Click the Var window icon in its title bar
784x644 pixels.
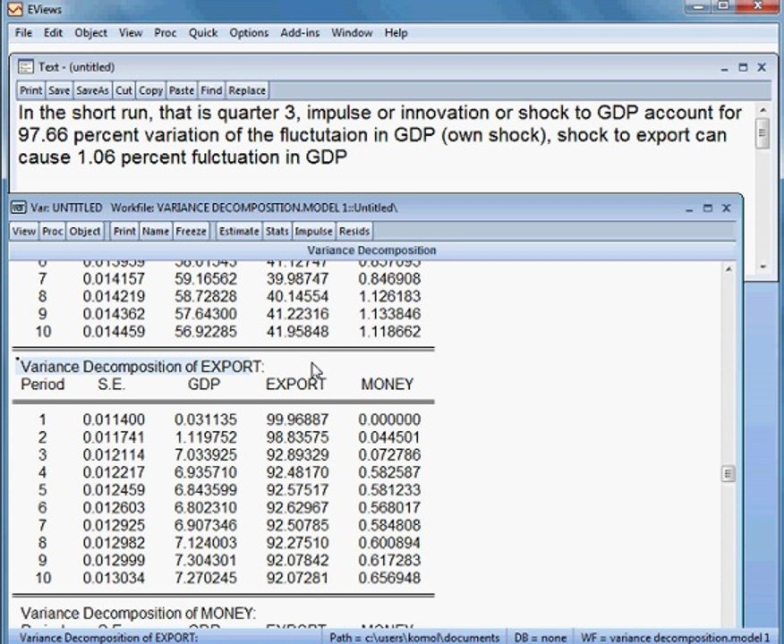tap(19, 208)
